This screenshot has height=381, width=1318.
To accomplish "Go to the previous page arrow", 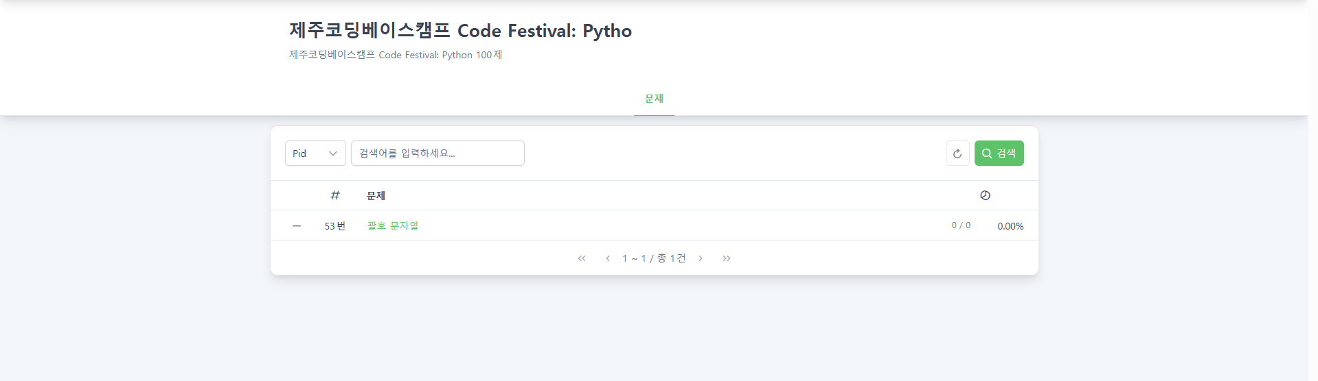I will pyautogui.click(x=608, y=258).
